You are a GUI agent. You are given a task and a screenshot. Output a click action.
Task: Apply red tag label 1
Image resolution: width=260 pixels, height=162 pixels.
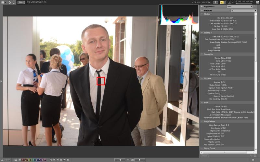[x=23, y=160]
